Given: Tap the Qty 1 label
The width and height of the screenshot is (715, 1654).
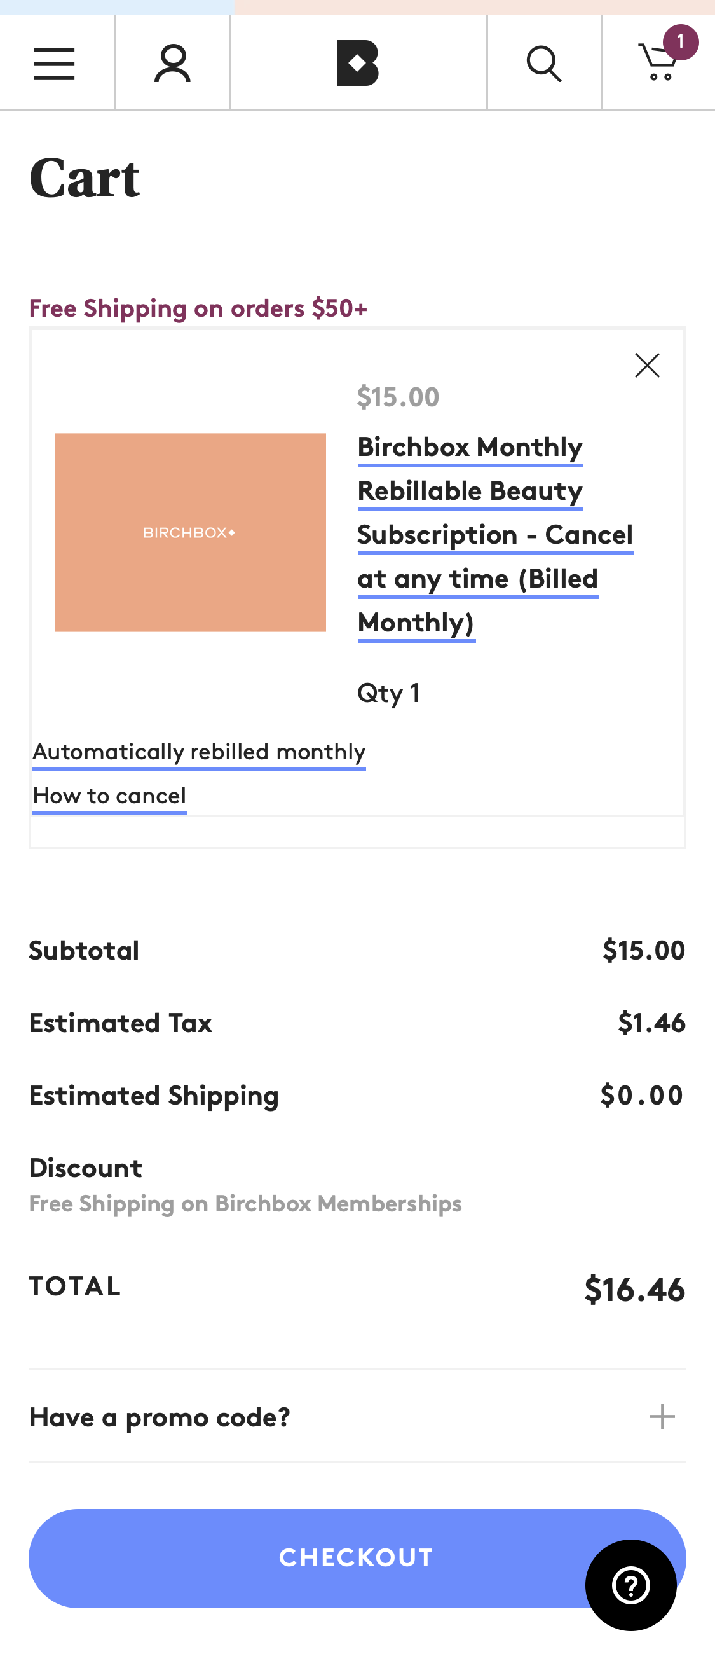Looking at the screenshot, I should 388,693.
